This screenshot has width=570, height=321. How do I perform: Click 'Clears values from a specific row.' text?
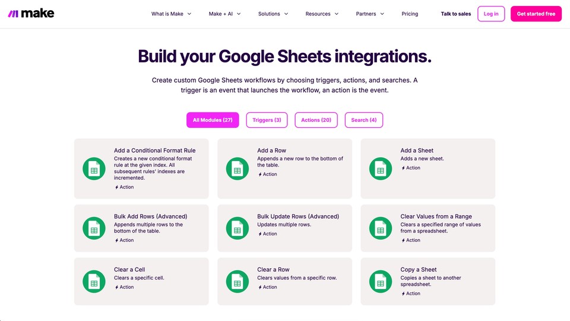pos(297,278)
